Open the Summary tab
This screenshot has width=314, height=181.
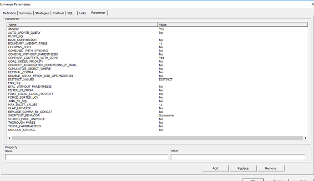25,13
